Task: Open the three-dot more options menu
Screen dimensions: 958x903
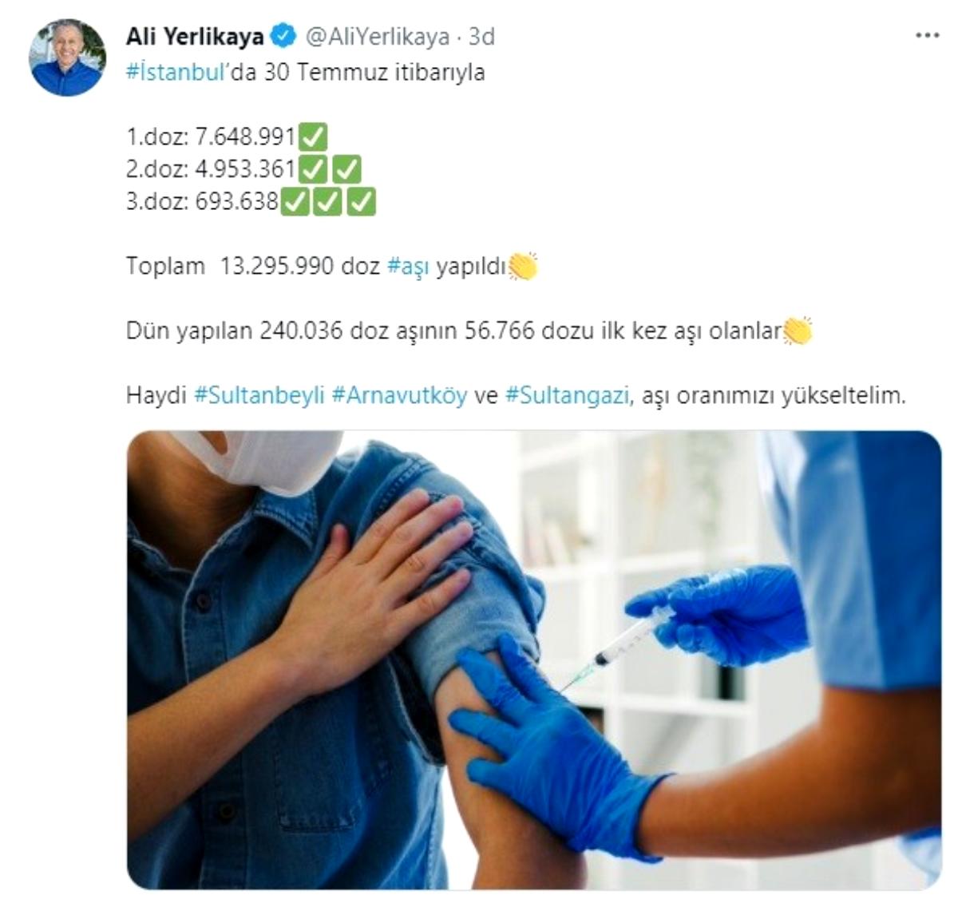Action: 927,36
